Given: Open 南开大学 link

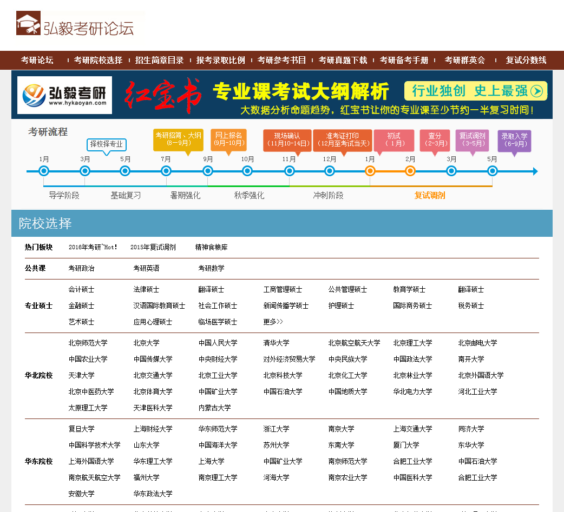Looking at the screenshot, I should 471,359.
